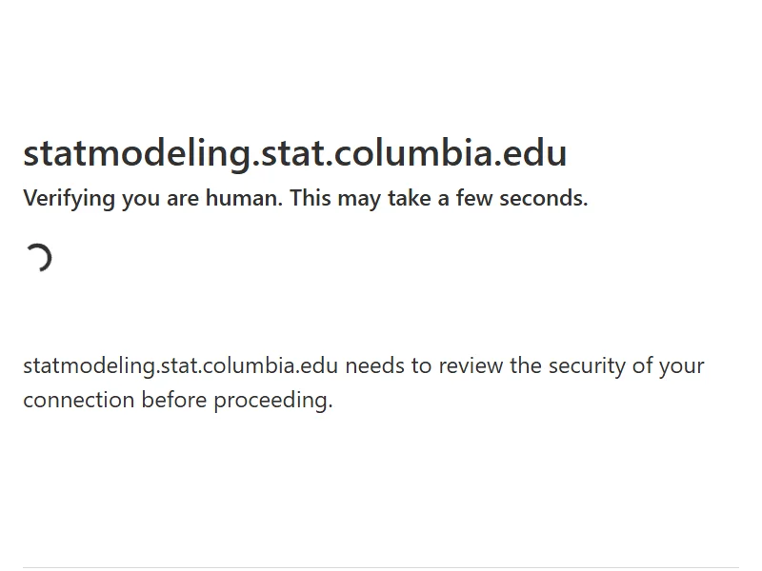
Task: Click the large statmodeling.stat.columbia.edu heading
Action: (x=295, y=153)
